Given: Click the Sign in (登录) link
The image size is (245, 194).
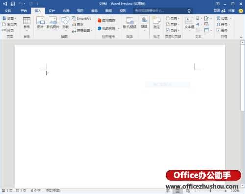Looking at the screenshot, I should point(217,11).
